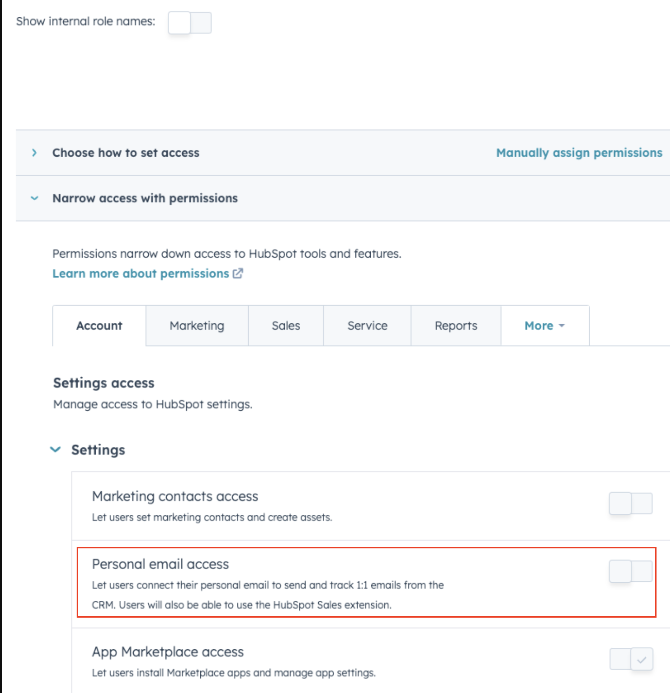The height and width of the screenshot is (693, 670).
Task: Click the chevron next to Choose how to set access
Action: (x=34, y=153)
